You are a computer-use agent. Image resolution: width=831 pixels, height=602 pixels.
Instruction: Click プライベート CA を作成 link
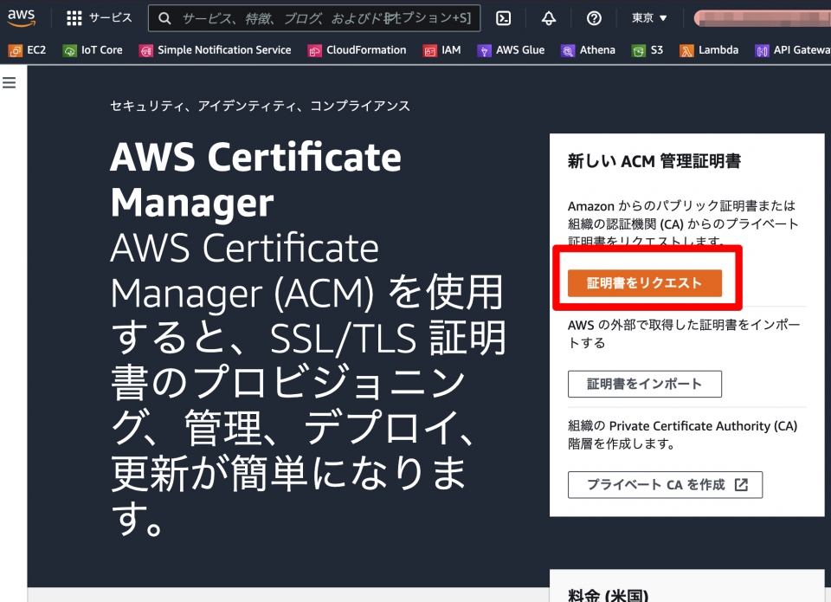(664, 484)
